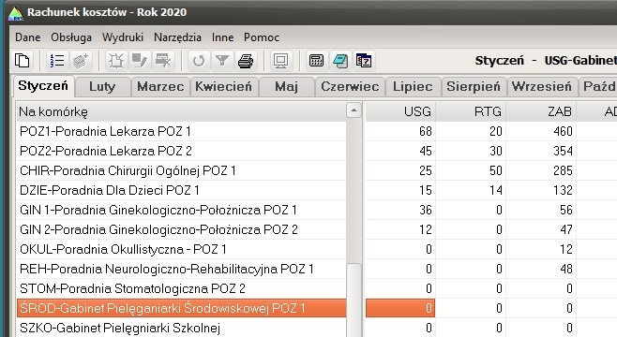Open the Pomoc menu
This screenshot has height=337, width=617.
point(262,37)
